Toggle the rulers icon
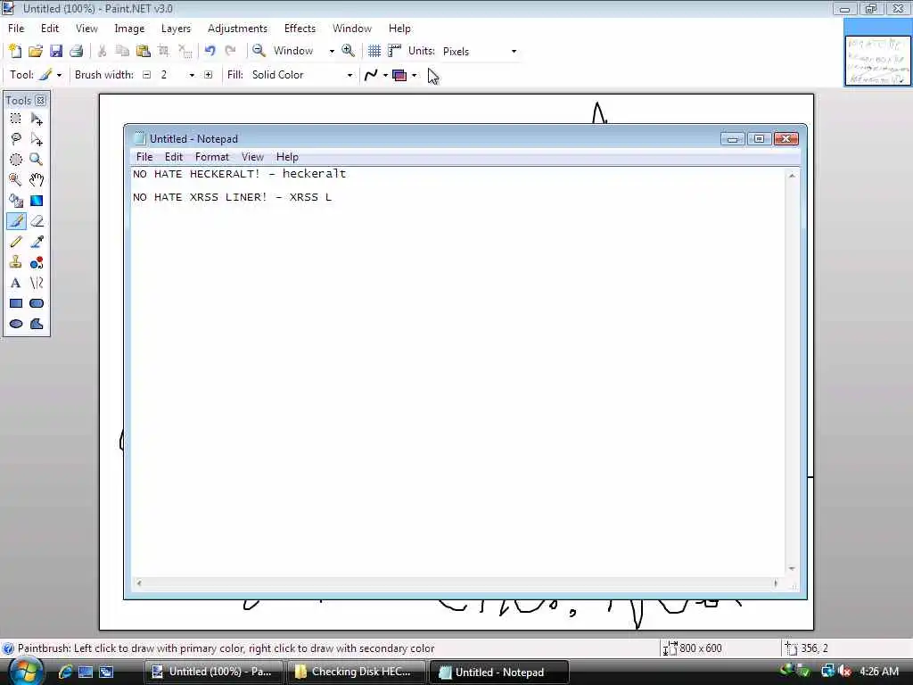 (395, 51)
